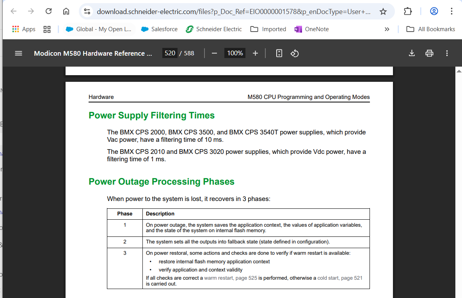Click the page number field showing 520
The width and height of the screenshot is (462, 298).
(x=170, y=53)
